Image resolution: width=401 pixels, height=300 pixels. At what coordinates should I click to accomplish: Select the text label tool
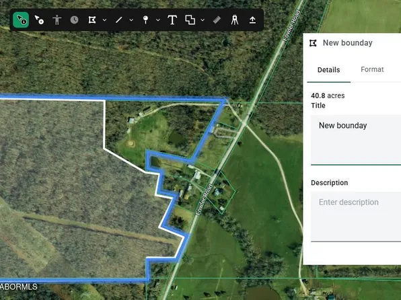click(172, 20)
